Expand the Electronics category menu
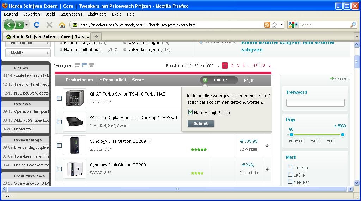 click(x=28, y=43)
